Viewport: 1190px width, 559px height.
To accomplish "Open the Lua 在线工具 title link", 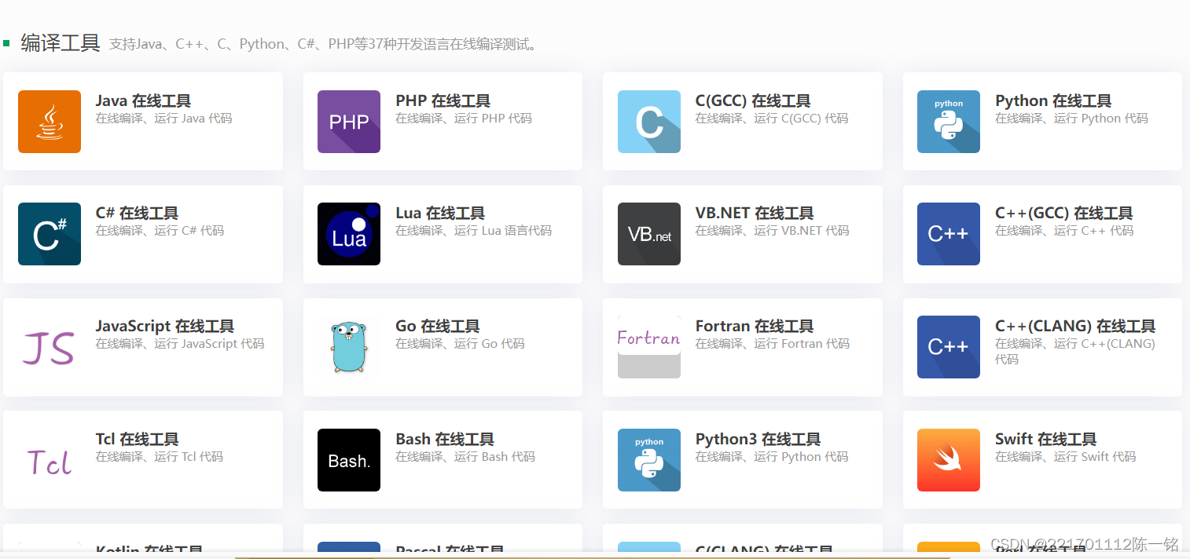I will pos(440,213).
